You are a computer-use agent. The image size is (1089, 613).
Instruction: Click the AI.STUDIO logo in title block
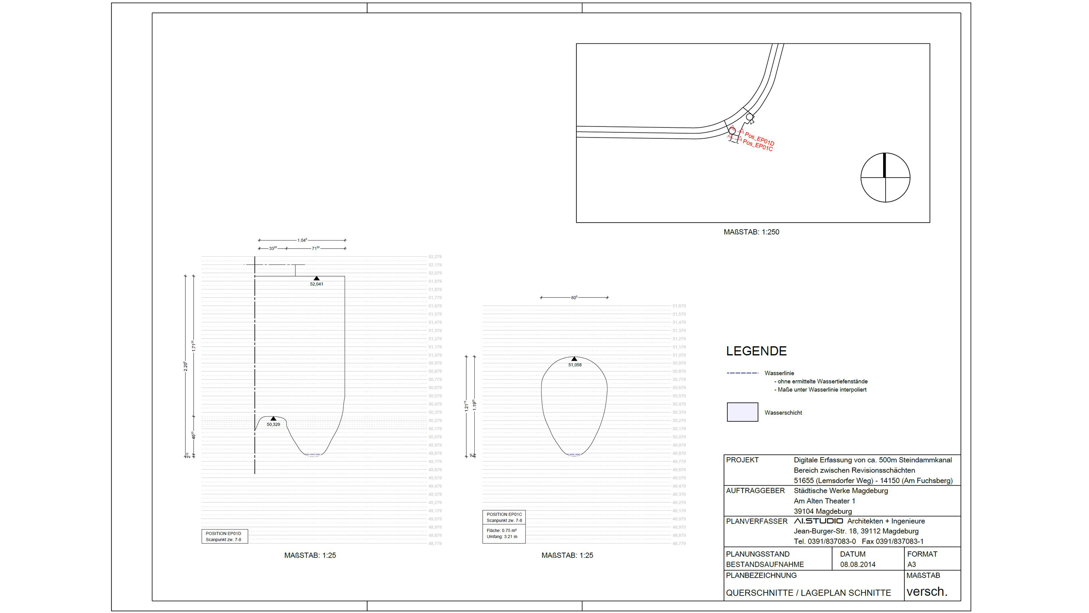pyautogui.click(x=818, y=521)
